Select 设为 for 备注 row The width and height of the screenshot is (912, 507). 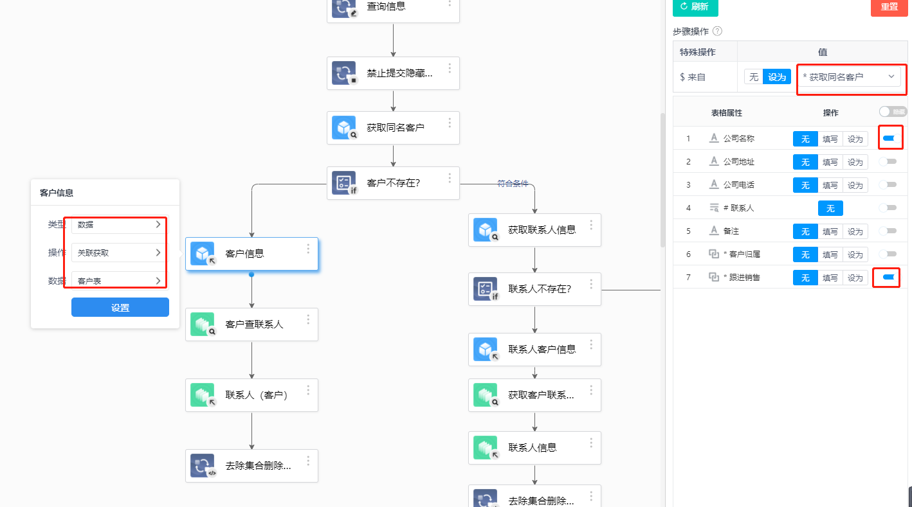[855, 231]
